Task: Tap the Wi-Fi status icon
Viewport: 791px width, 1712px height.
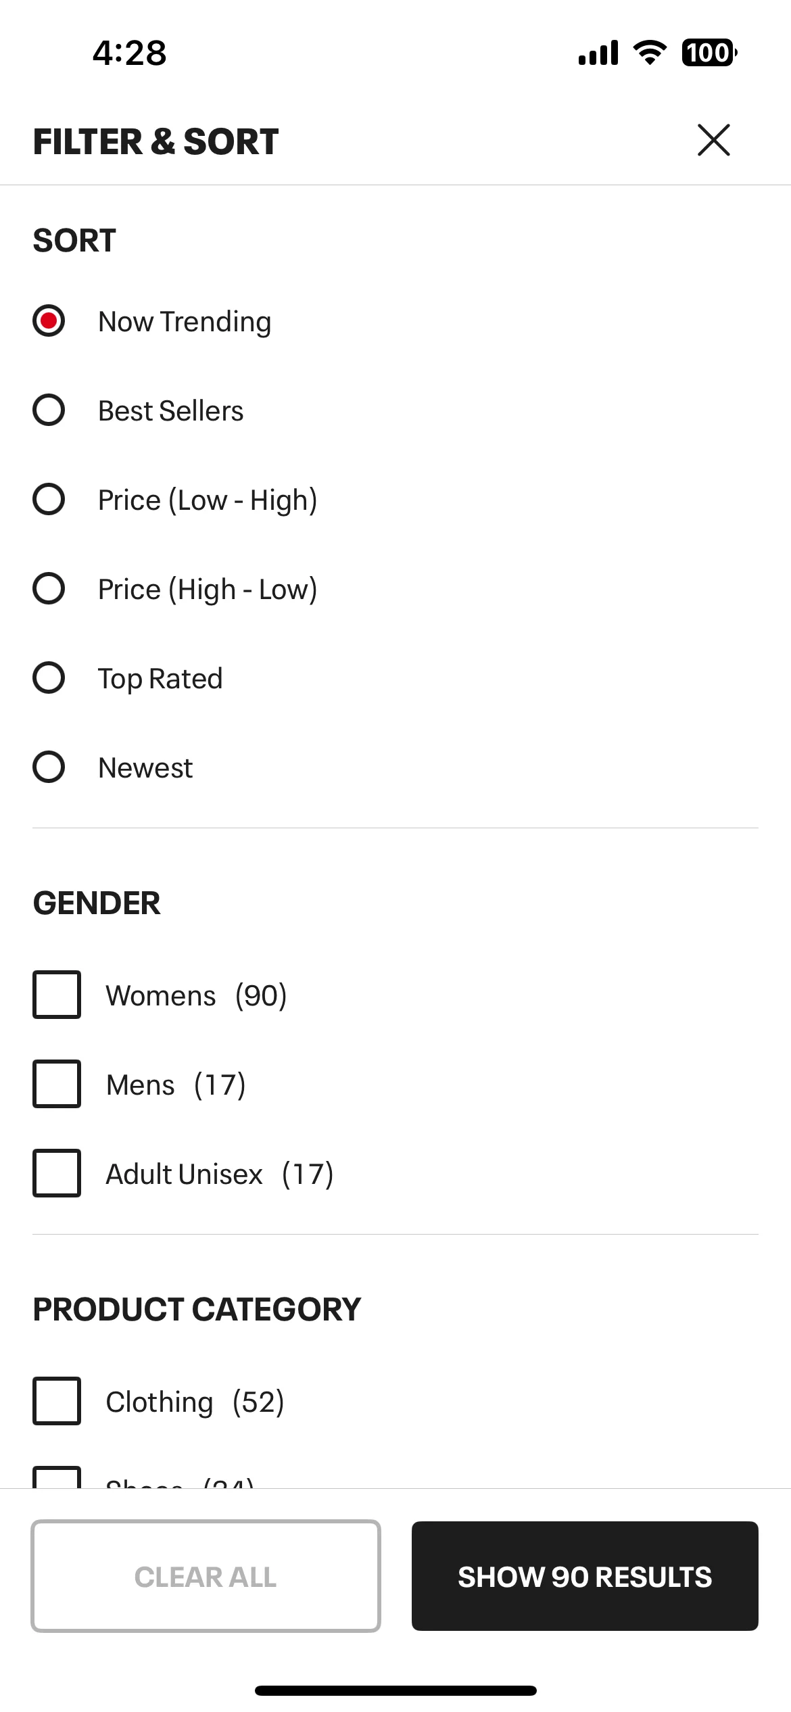Action: [650, 53]
